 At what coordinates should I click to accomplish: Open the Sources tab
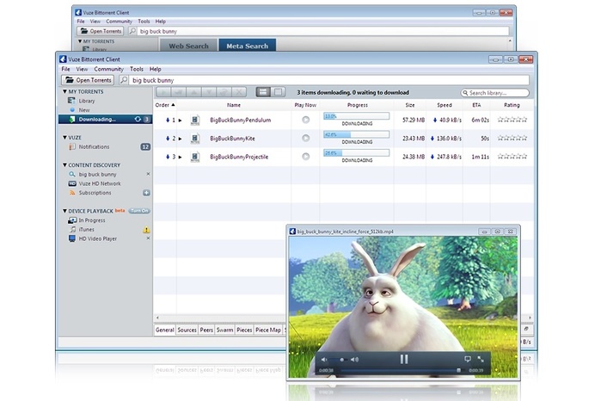point(187,330)
